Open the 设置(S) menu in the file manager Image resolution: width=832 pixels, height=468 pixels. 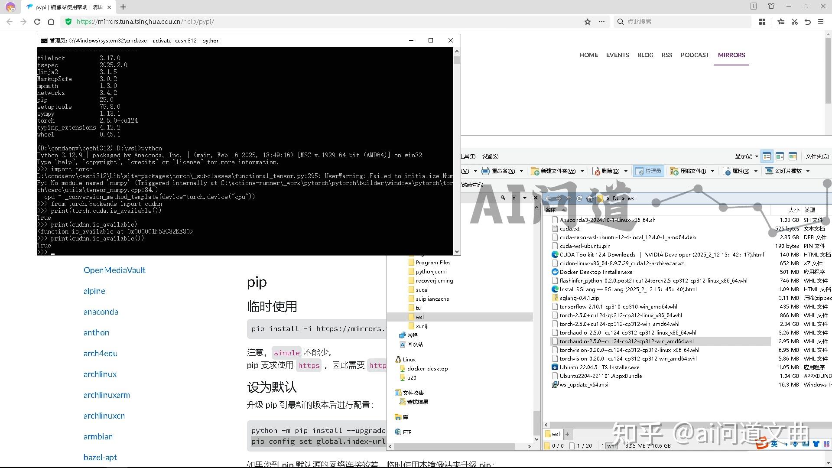pyautogui.click(x=490, y=156)
